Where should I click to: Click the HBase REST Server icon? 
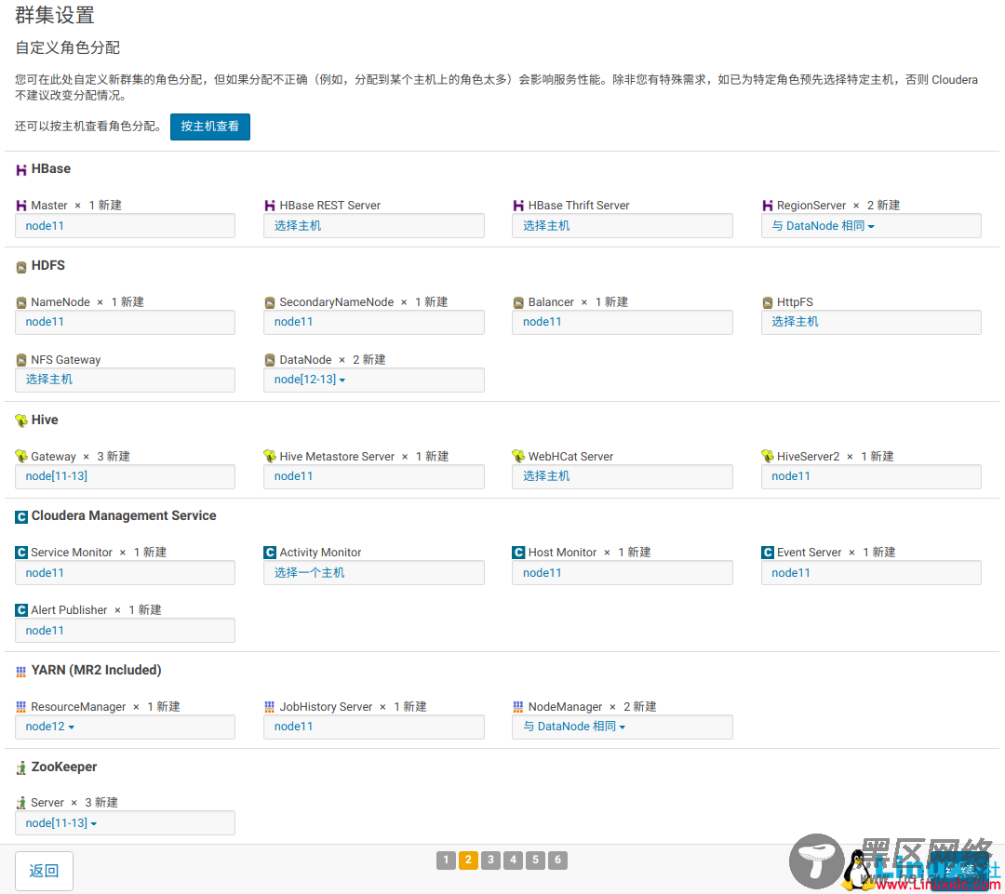click(x=270, y=206)
